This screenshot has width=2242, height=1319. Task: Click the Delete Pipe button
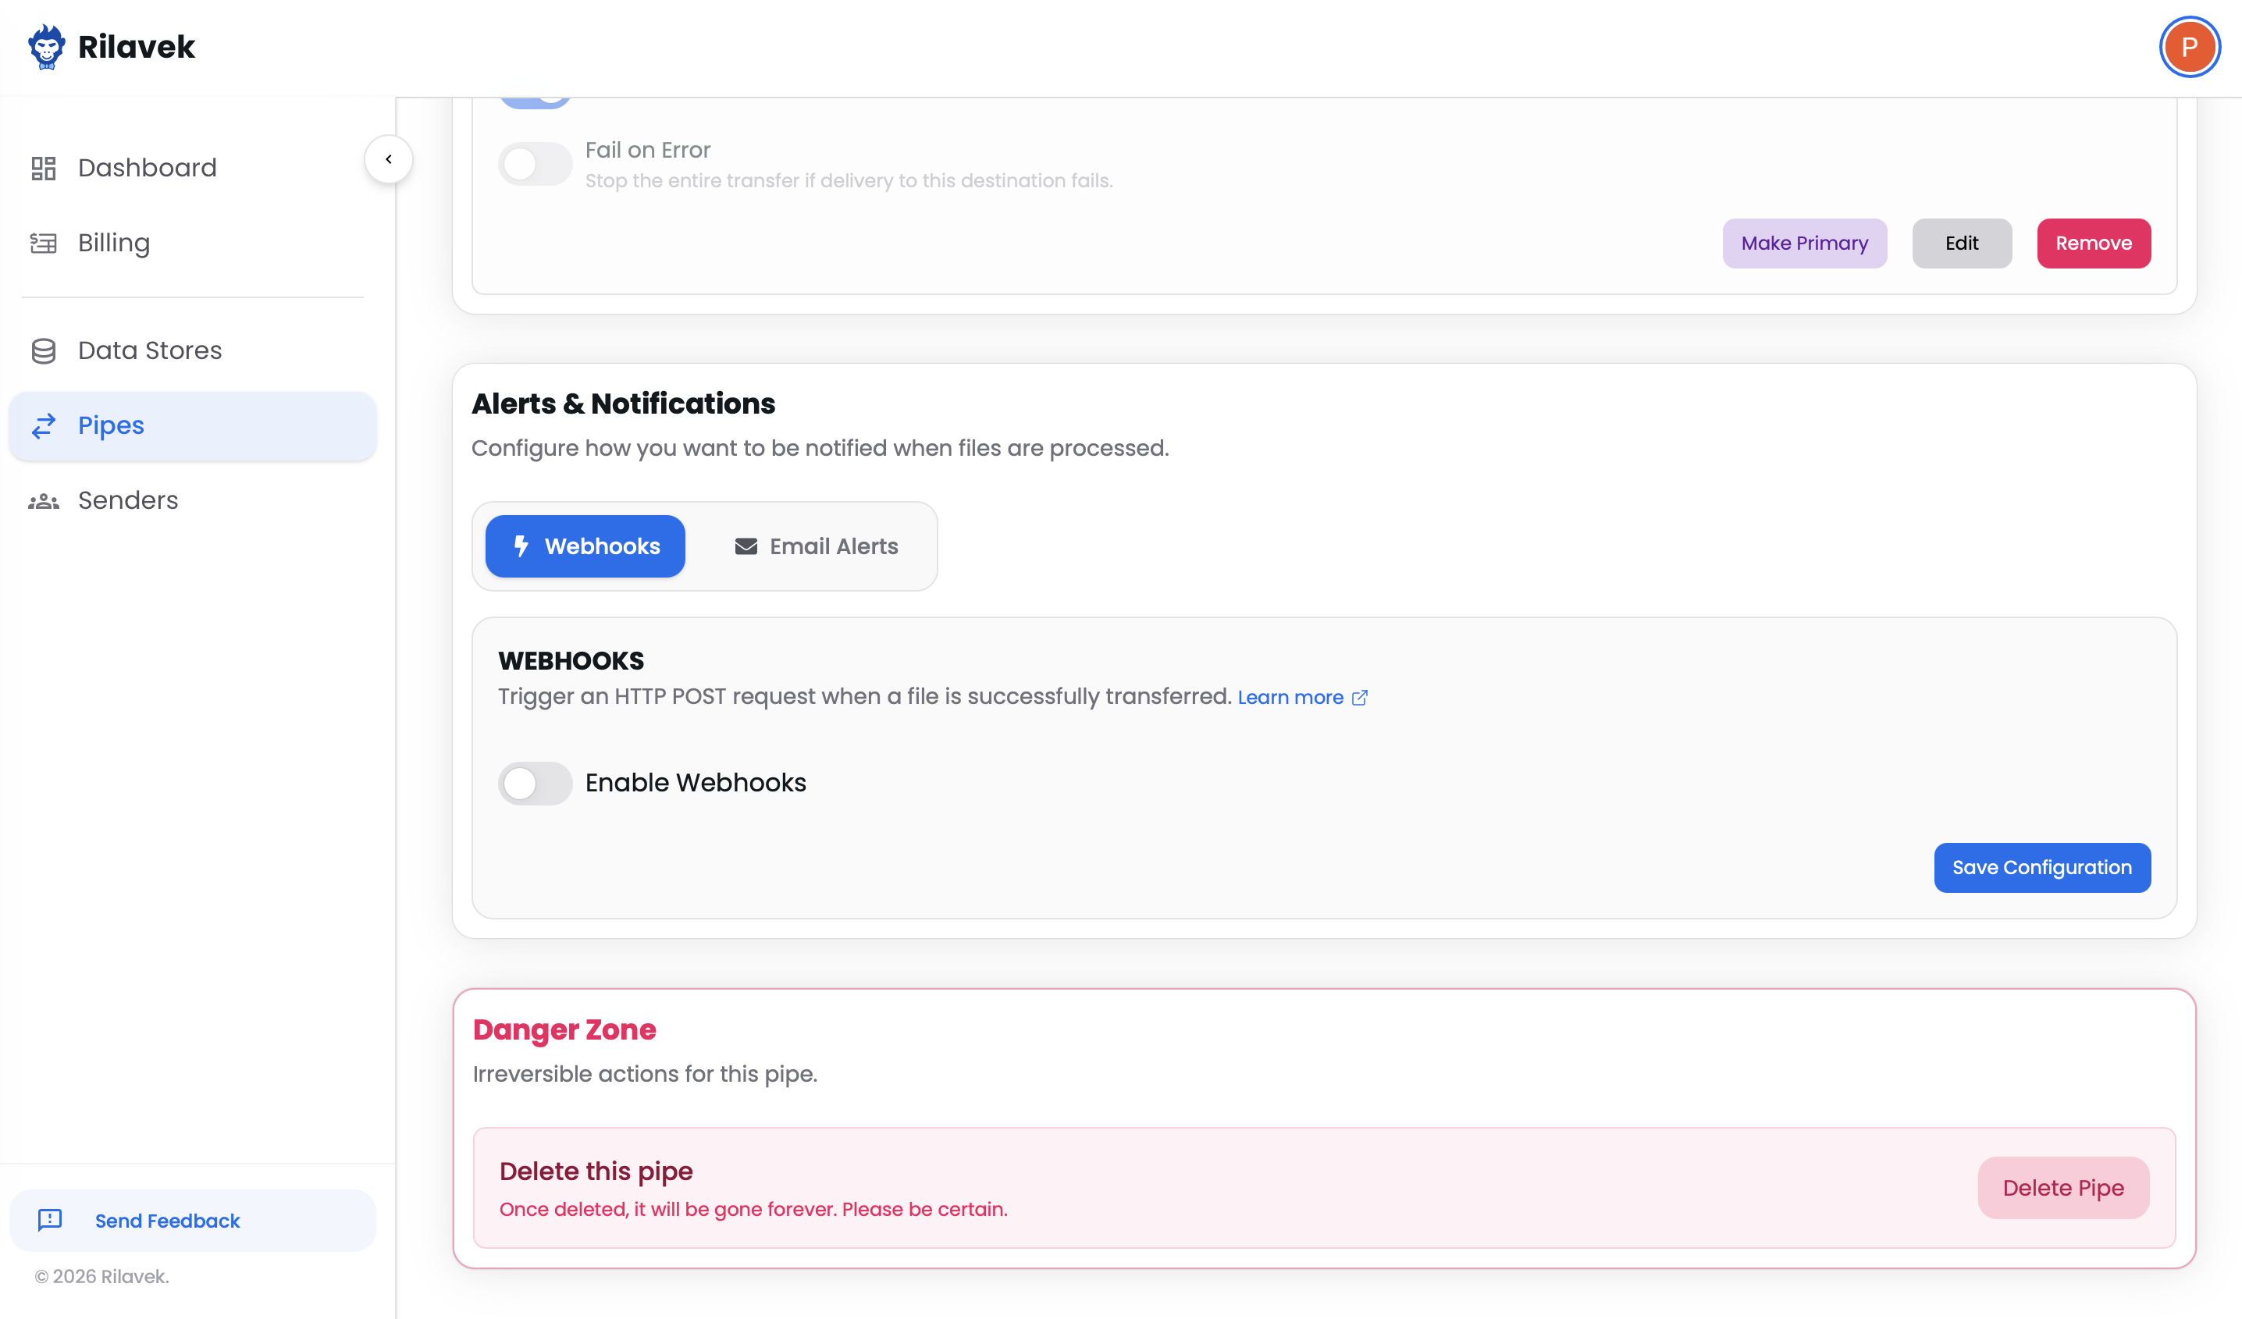click(2062, 1187)
